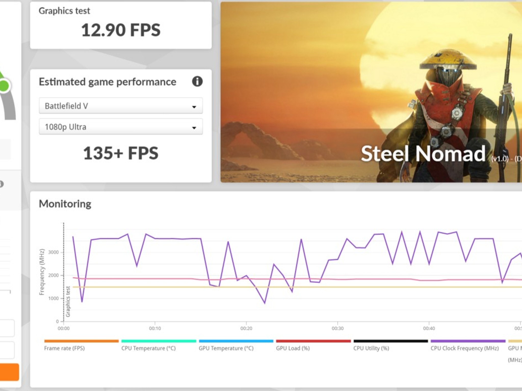The height and width of the screenshot is (391, 522).
Task: Expand the 1080p Ultra resolution dropdown
Action: 121,127
